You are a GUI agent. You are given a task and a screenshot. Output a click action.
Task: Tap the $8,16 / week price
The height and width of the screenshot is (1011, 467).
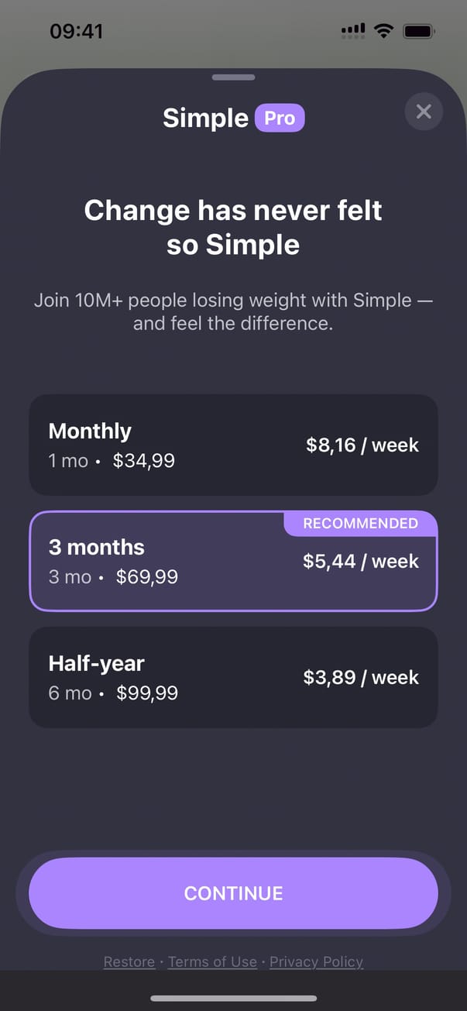[362, 445]
